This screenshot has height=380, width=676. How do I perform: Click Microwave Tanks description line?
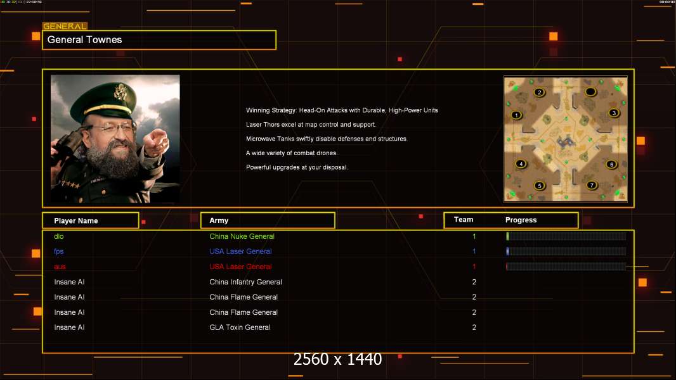pos(327,139)
